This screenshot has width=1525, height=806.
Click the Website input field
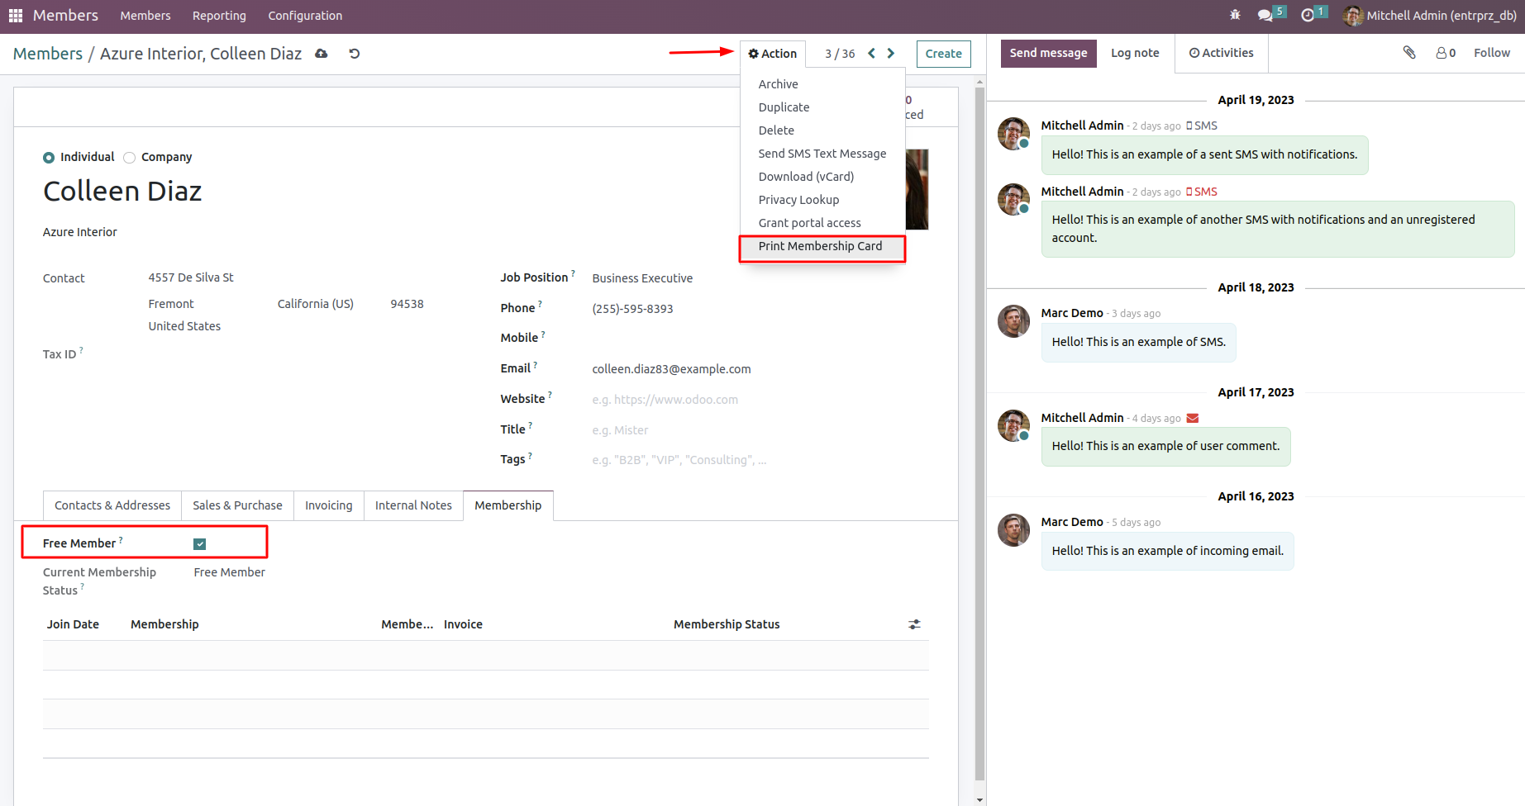pos(760,400)
